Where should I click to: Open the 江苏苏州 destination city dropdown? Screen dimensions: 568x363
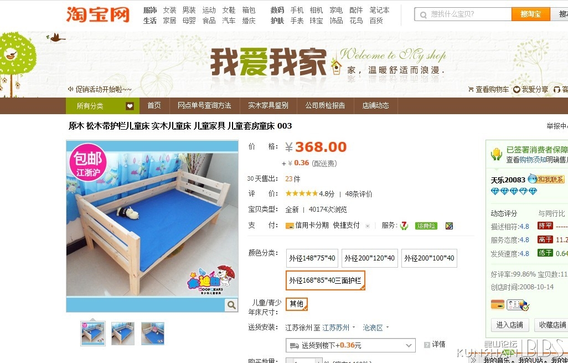(x=339, y=328)
